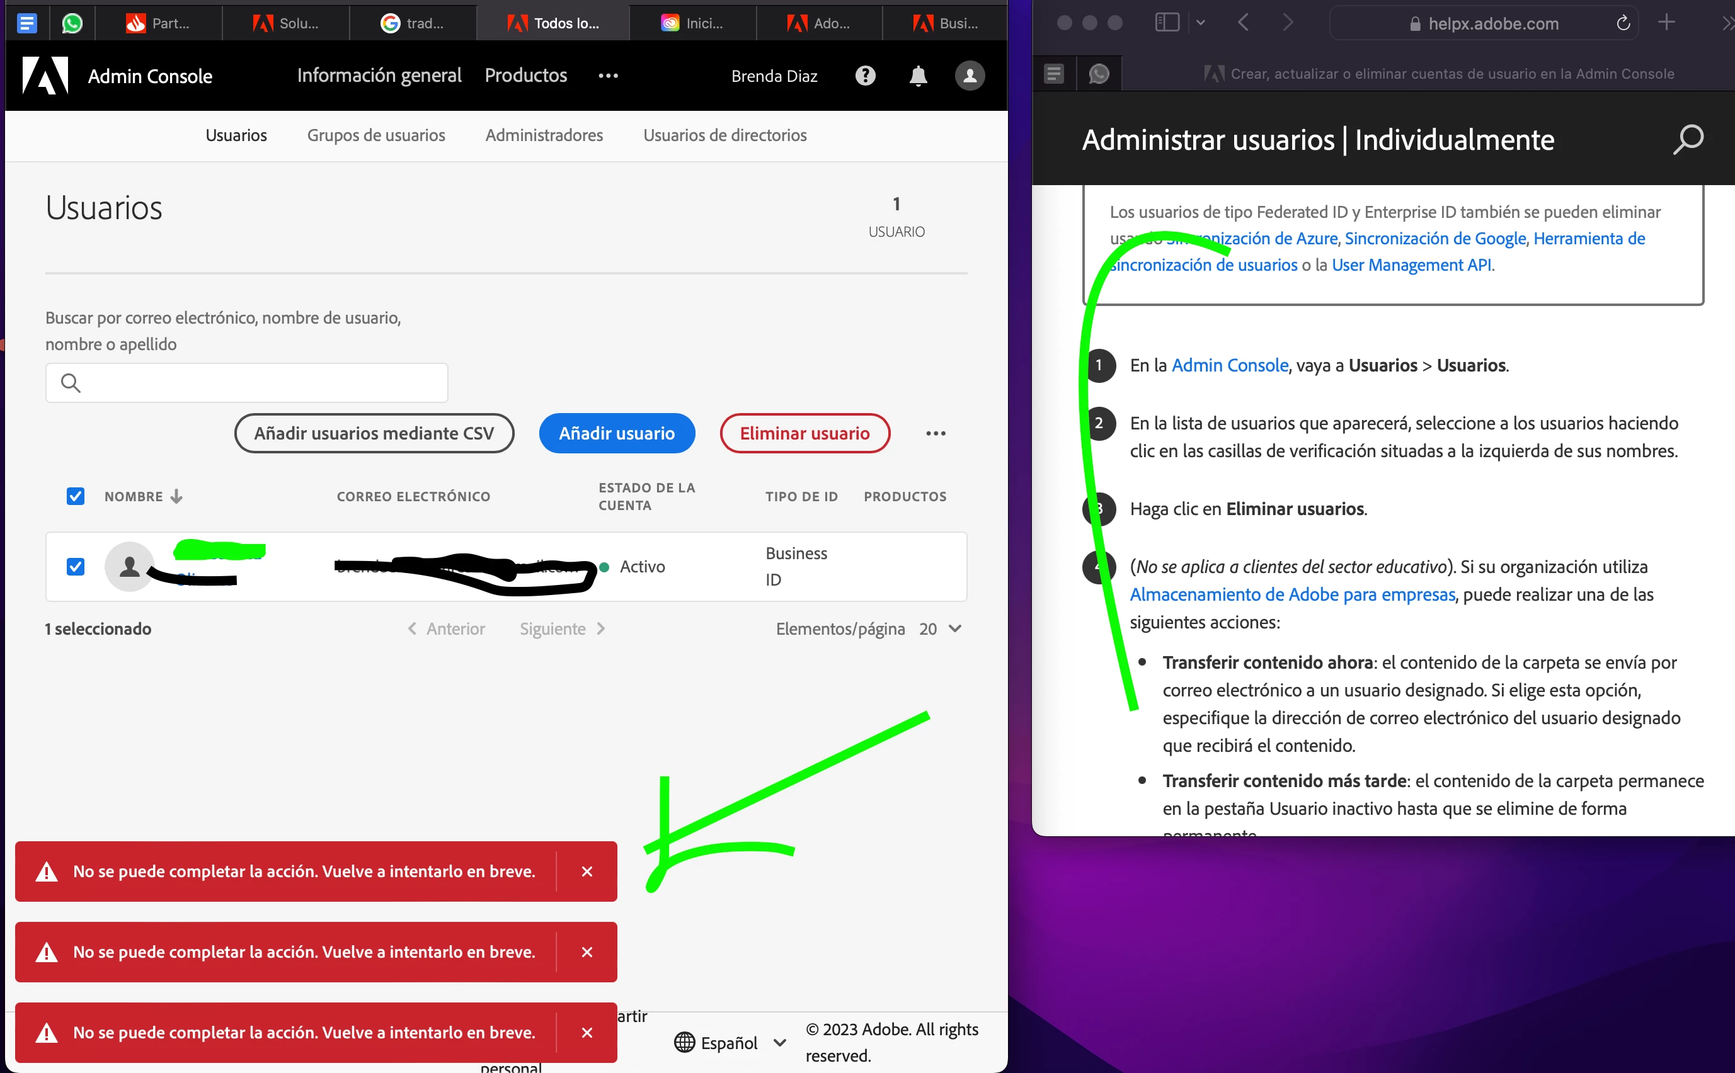The width and height of the screenshot is (1735, 1073).
Task: Reload the helpx.adobe.com page
Action: click(x=1623, y=23)
